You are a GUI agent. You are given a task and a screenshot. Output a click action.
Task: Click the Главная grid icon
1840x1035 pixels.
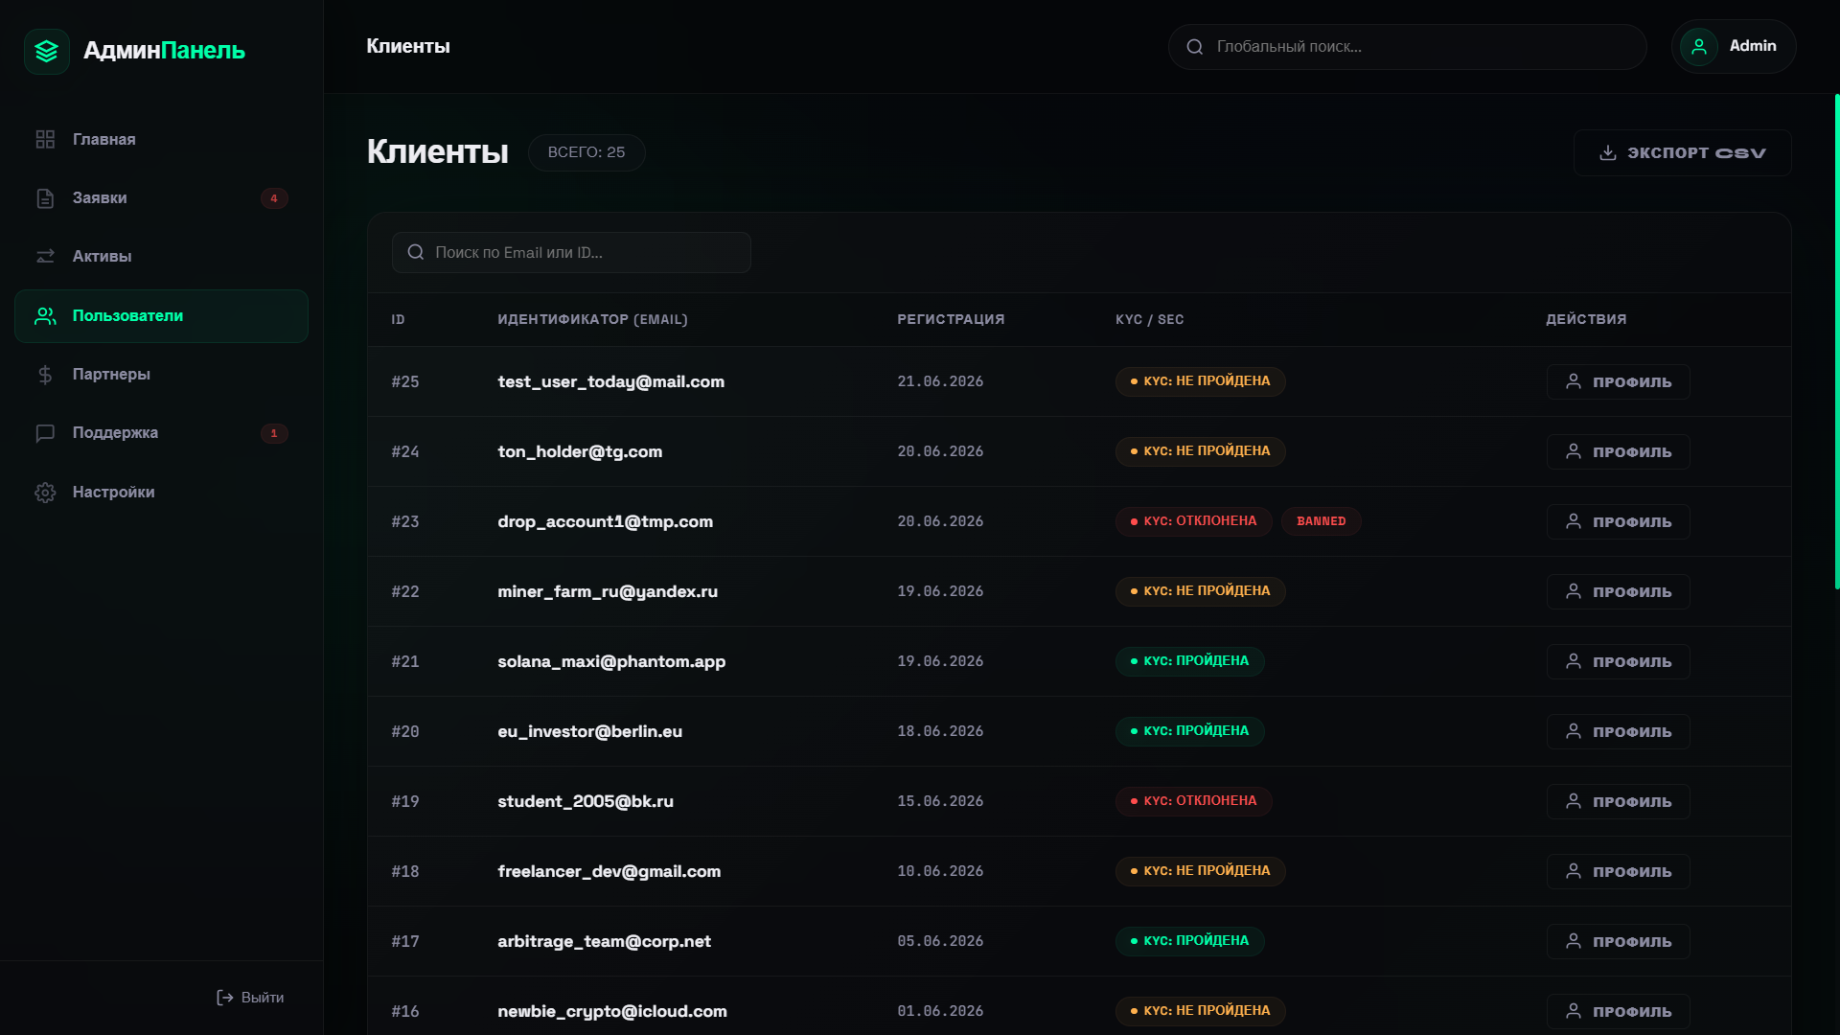tap(45, 140)
